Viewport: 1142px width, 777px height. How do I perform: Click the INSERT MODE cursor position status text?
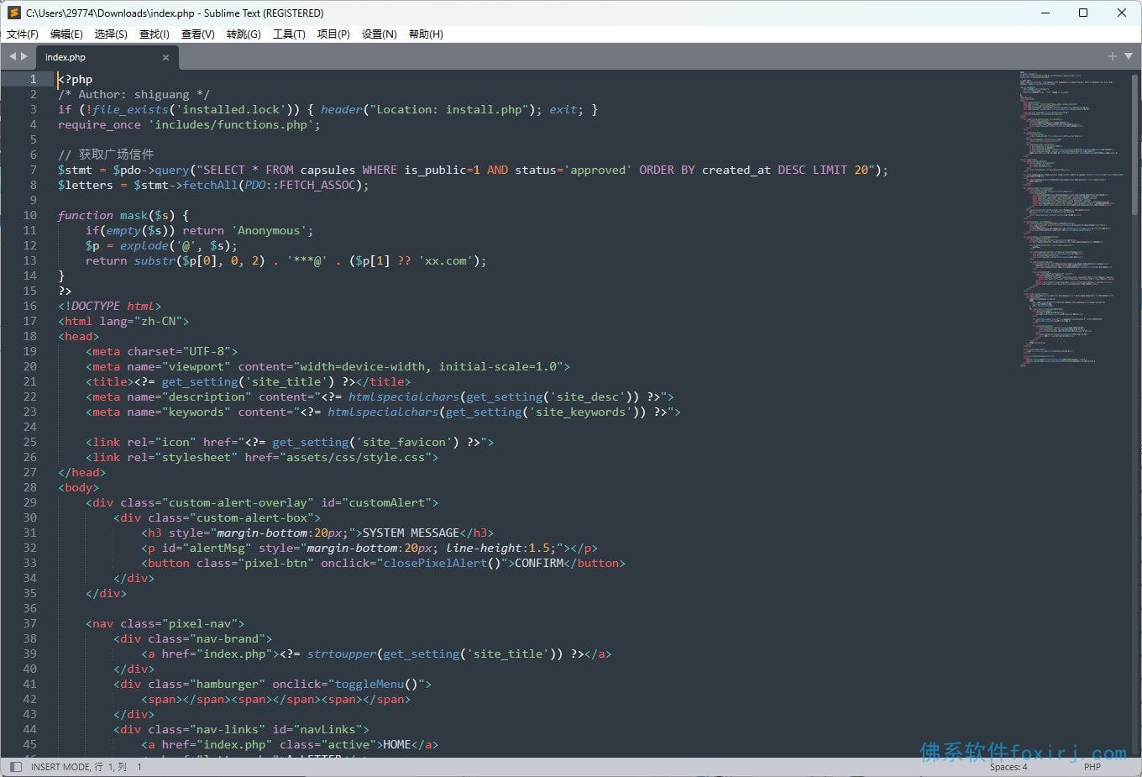pos(86,767)
